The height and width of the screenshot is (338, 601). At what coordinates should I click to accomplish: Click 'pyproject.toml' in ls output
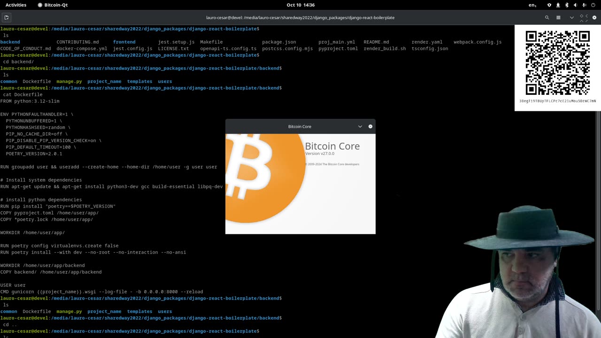tap(338, 48)
